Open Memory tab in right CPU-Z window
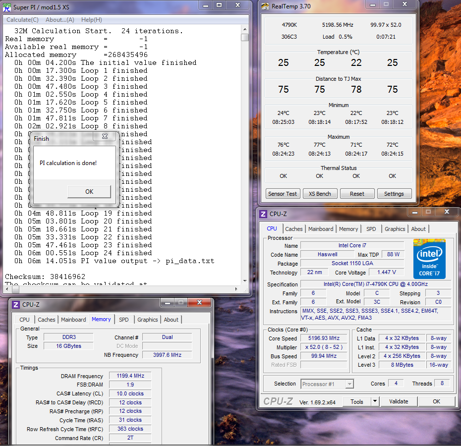The image size is (461, 446). click(348, 229)
